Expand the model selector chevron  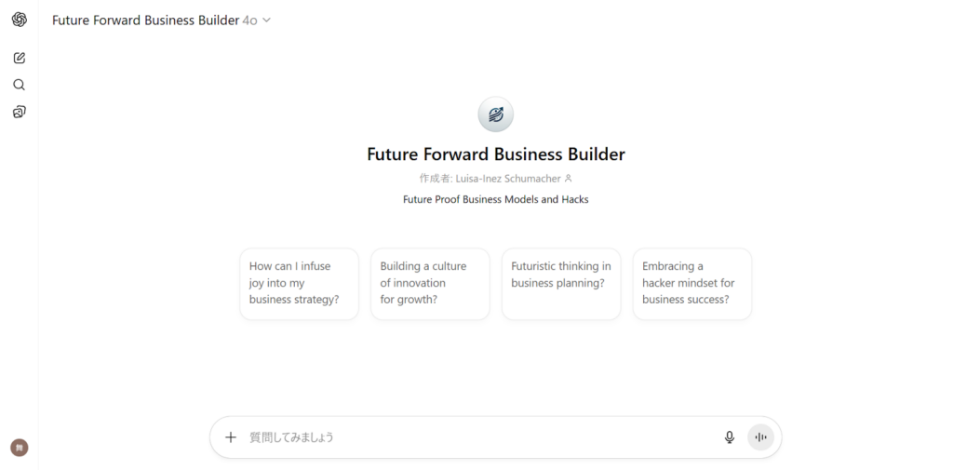coord(266,20)
